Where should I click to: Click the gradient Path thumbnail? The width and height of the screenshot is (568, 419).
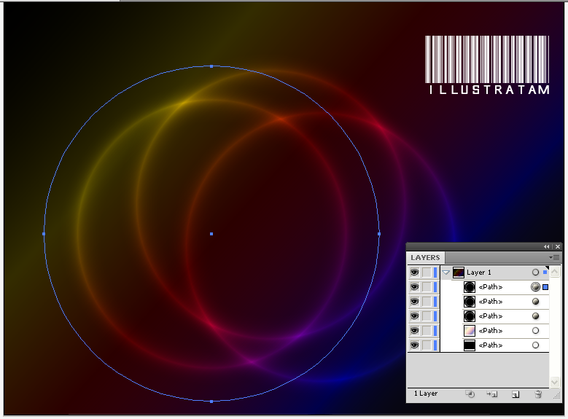[x=470, y=331]
